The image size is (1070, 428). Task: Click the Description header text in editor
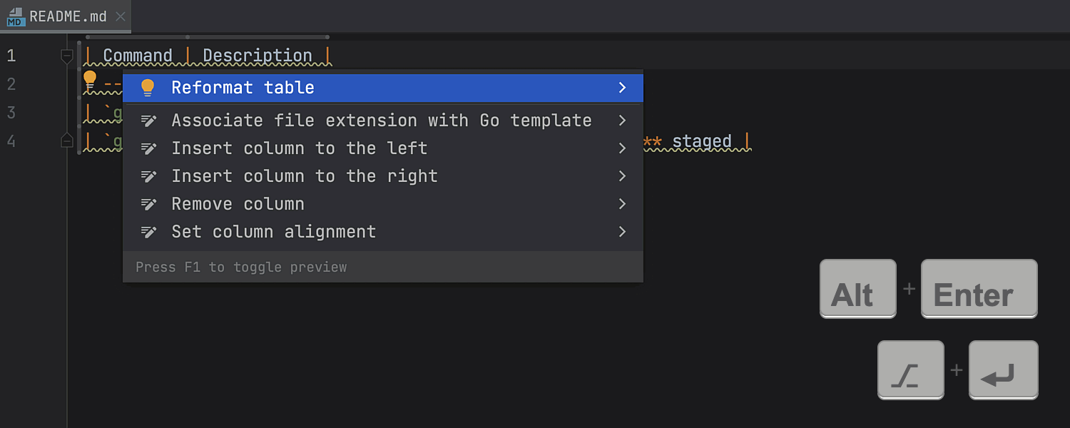(x=258, y=56)
